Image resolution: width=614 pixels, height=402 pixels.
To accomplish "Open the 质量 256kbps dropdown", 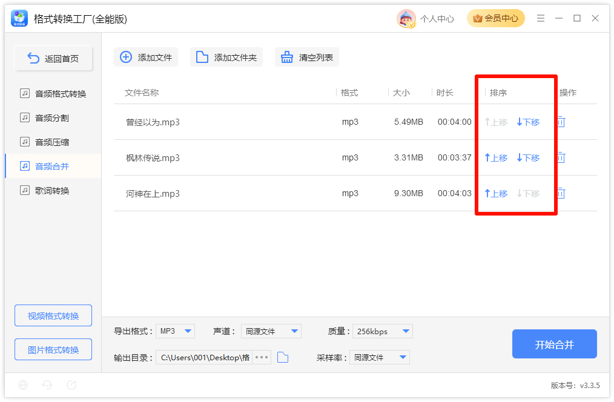I will pyautogui.click(x=383, y=331).
